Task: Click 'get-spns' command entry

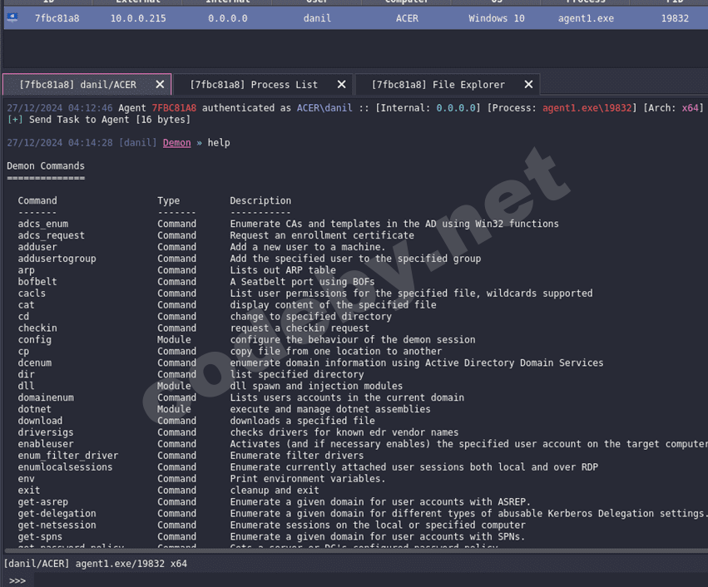Action: click(x=40, y=537)
